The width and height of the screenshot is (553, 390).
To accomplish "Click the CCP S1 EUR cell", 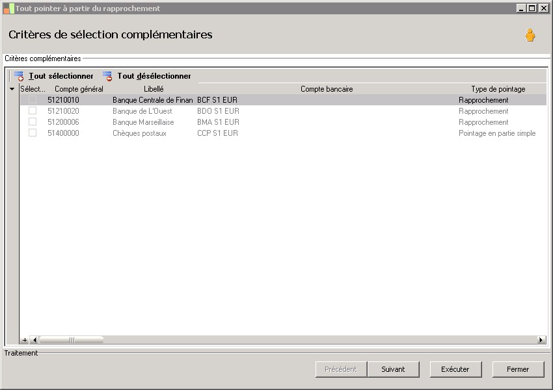I will (217, 133).
